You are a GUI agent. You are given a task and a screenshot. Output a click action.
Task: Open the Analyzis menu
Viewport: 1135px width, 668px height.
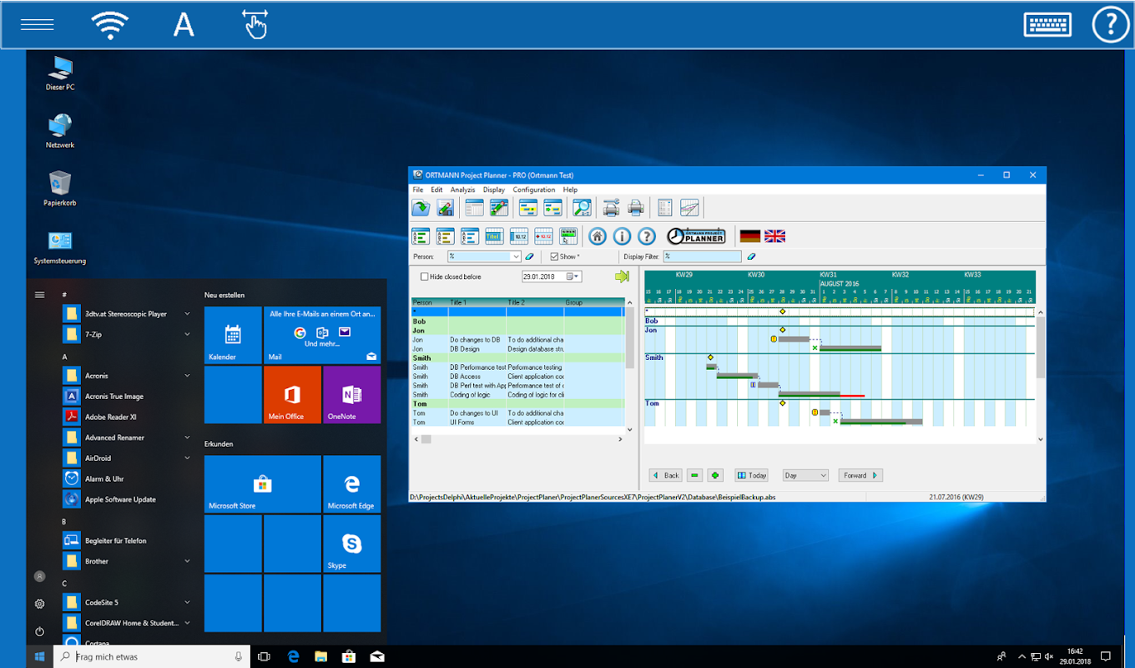coord(462,190)
